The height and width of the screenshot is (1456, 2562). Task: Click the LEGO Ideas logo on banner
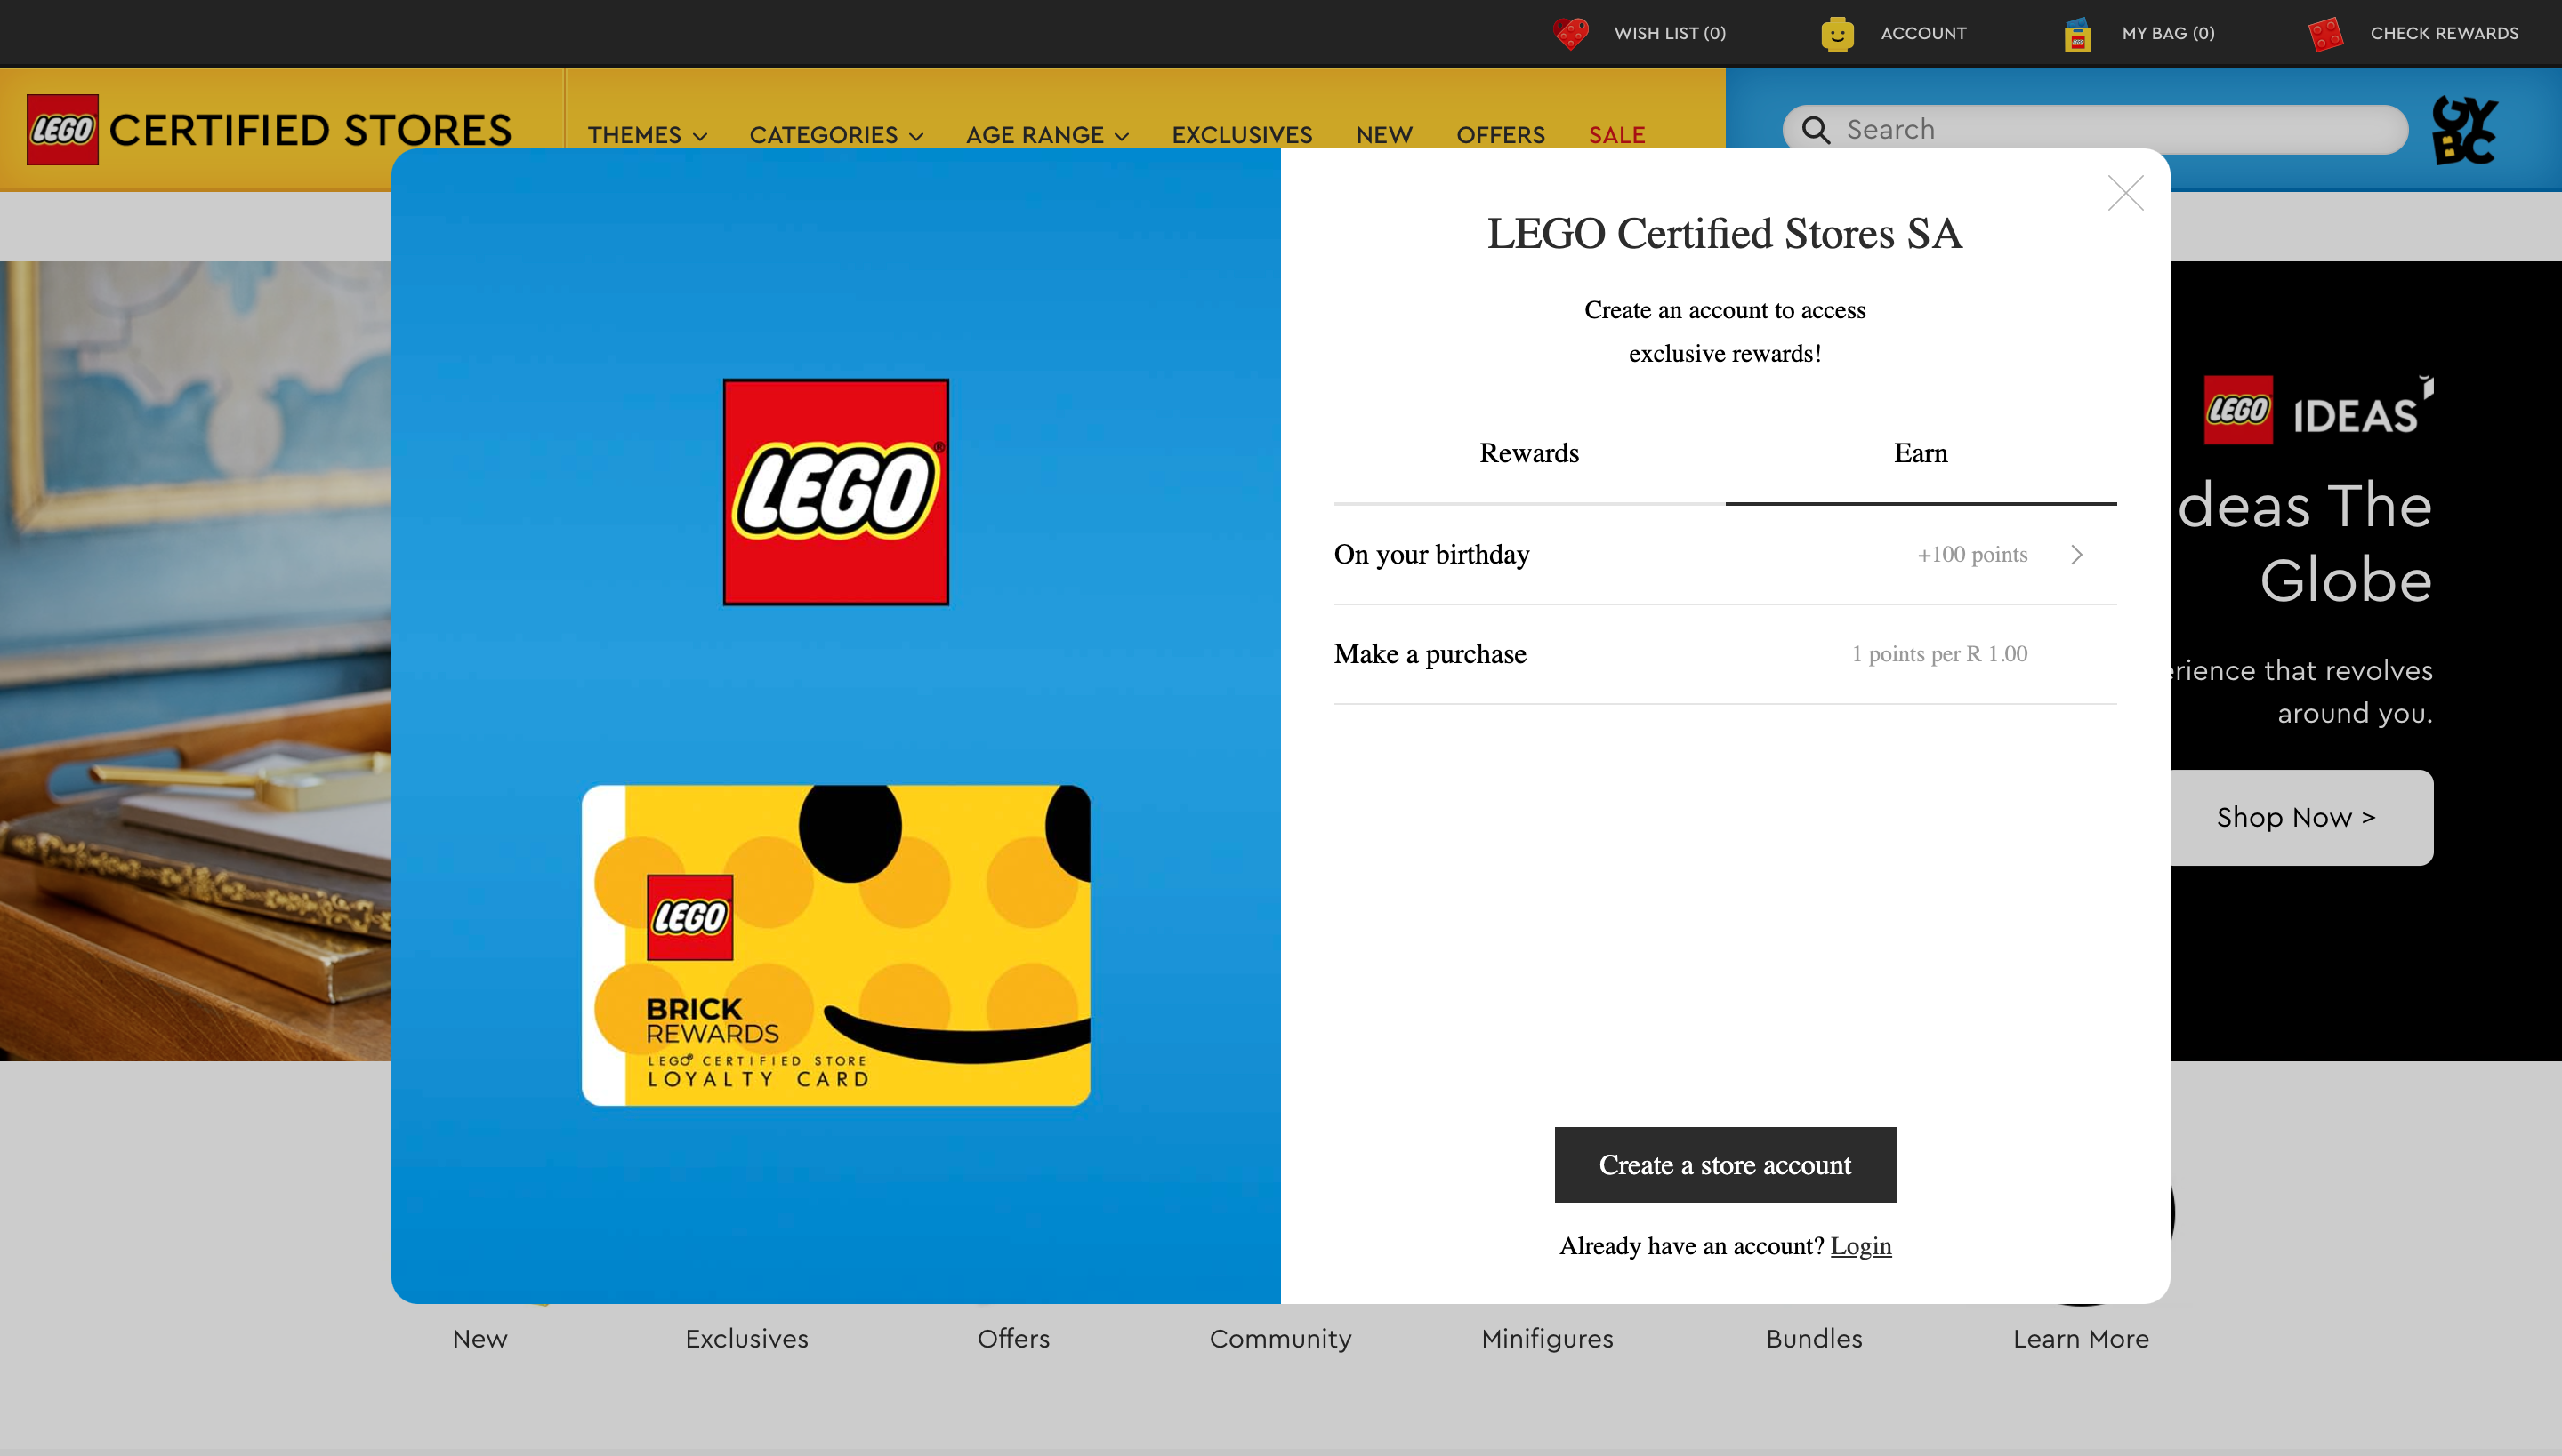(x=2318, y=410)
